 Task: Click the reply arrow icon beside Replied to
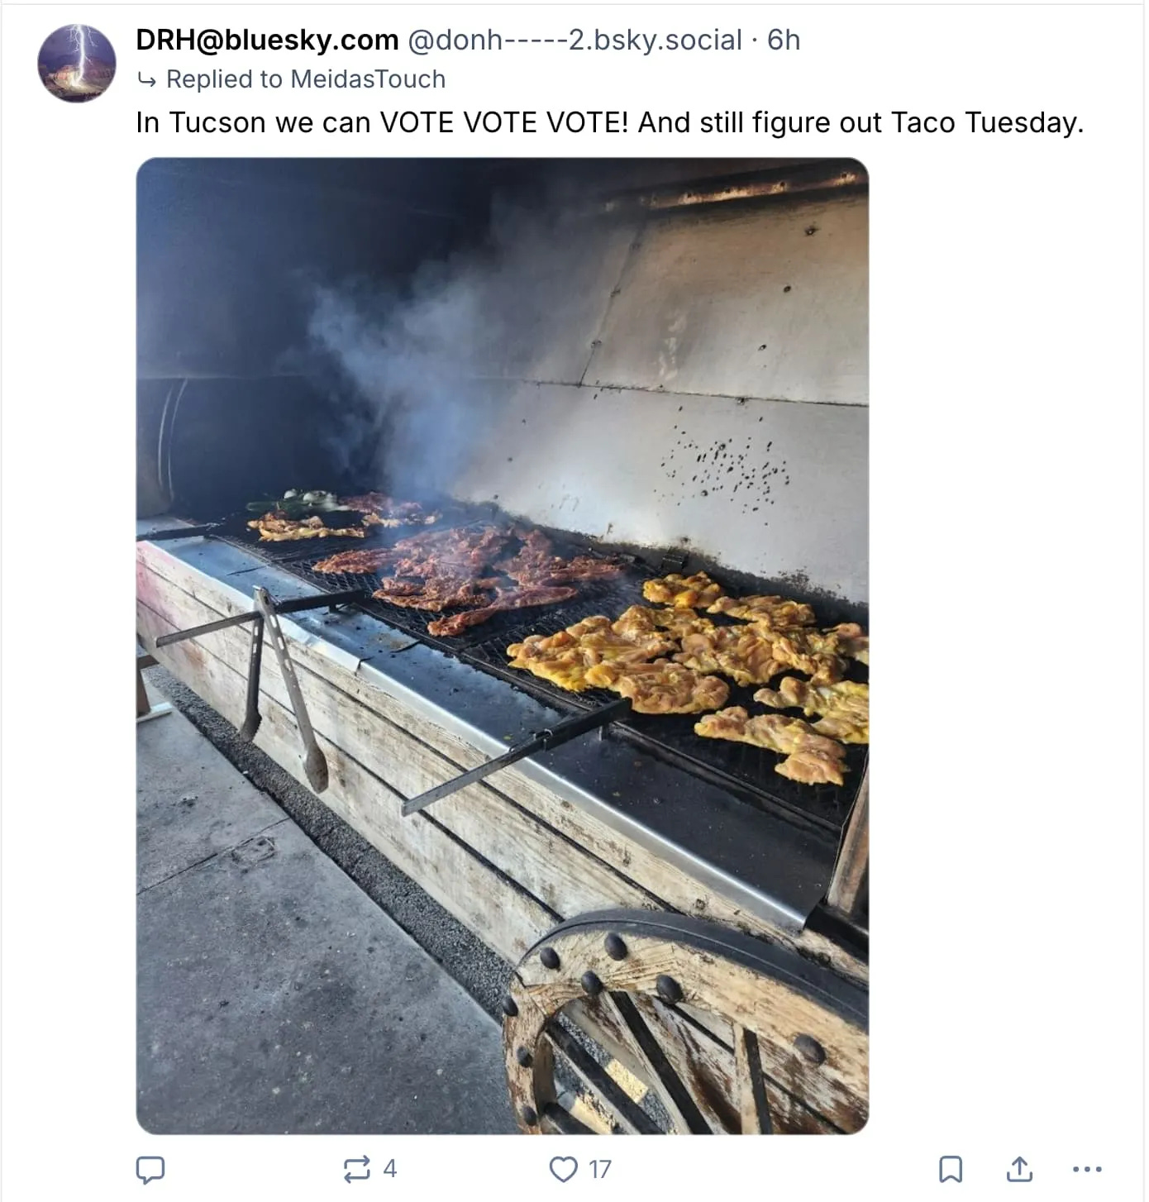point(146,80)
